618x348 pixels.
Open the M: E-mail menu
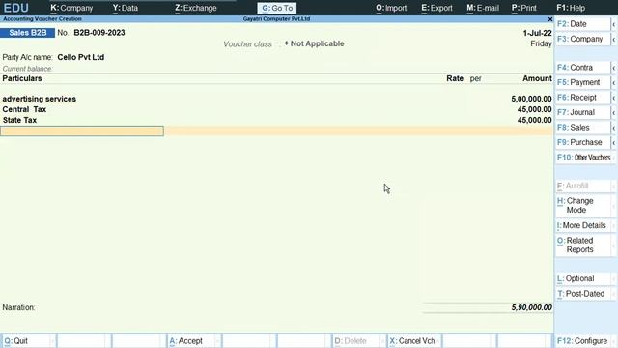point(483,8)
